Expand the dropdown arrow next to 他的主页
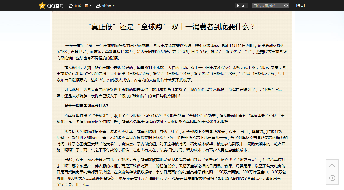This screenshot has width=344, height=190. pyautogui.click(x=90, y=6)
